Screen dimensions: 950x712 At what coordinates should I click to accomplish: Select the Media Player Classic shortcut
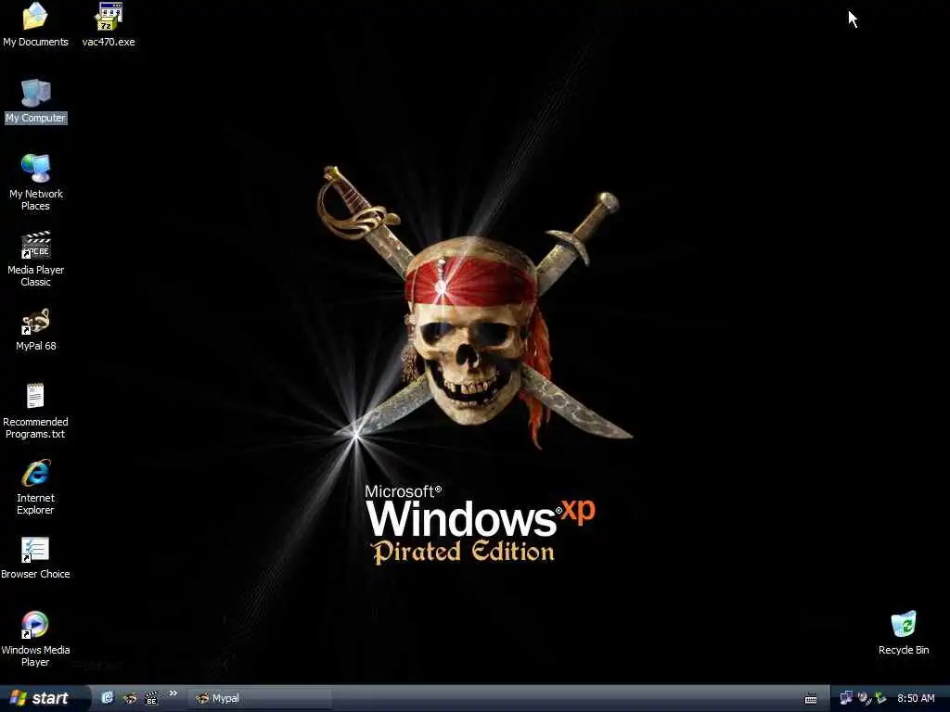36,245
